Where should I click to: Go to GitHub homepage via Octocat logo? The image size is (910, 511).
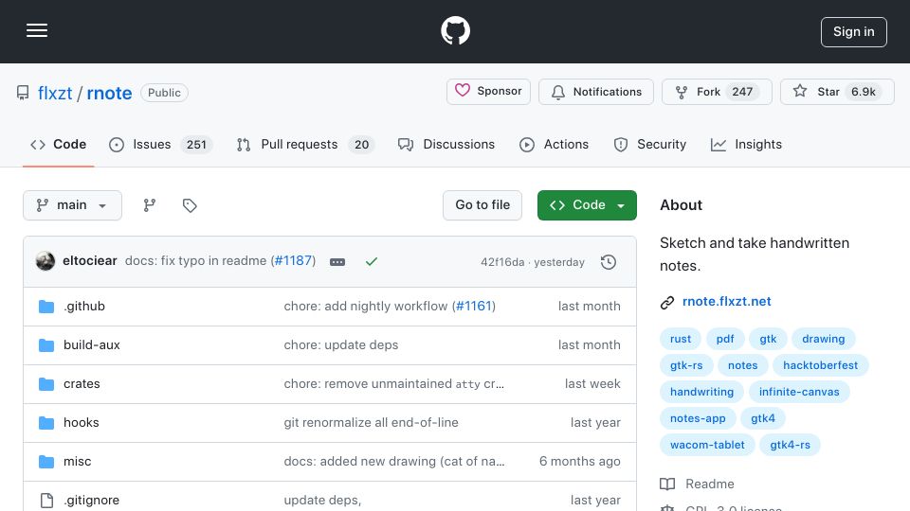(455, 30)
